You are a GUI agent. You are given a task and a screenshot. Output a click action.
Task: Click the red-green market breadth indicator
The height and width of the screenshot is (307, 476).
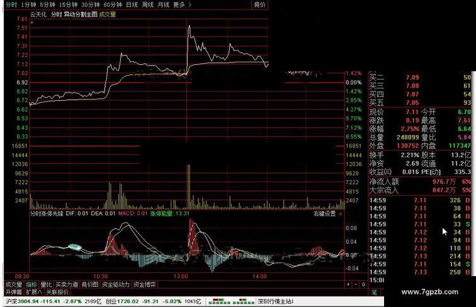click(232, 301)
